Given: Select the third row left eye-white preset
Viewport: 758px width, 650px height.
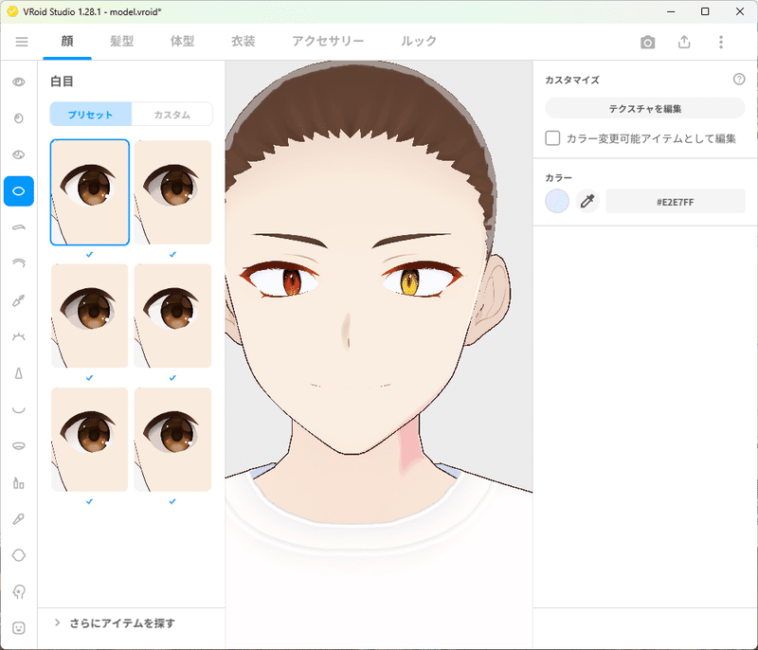Looking at the screenshot, I should [90, 440].
